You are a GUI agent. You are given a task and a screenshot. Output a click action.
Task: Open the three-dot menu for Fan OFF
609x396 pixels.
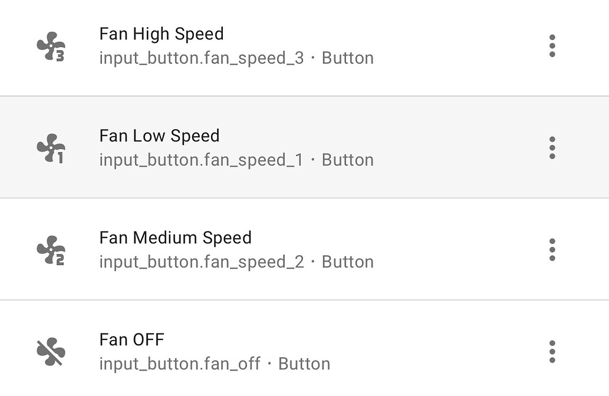pyautogui.click(x=552, y=351)
